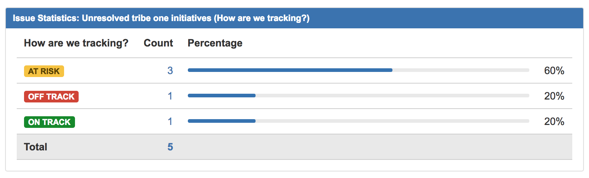Screen dimensions: 589x178
Task: Click the Issue Statistics gadget title bar
Action: tap(294, 18)
